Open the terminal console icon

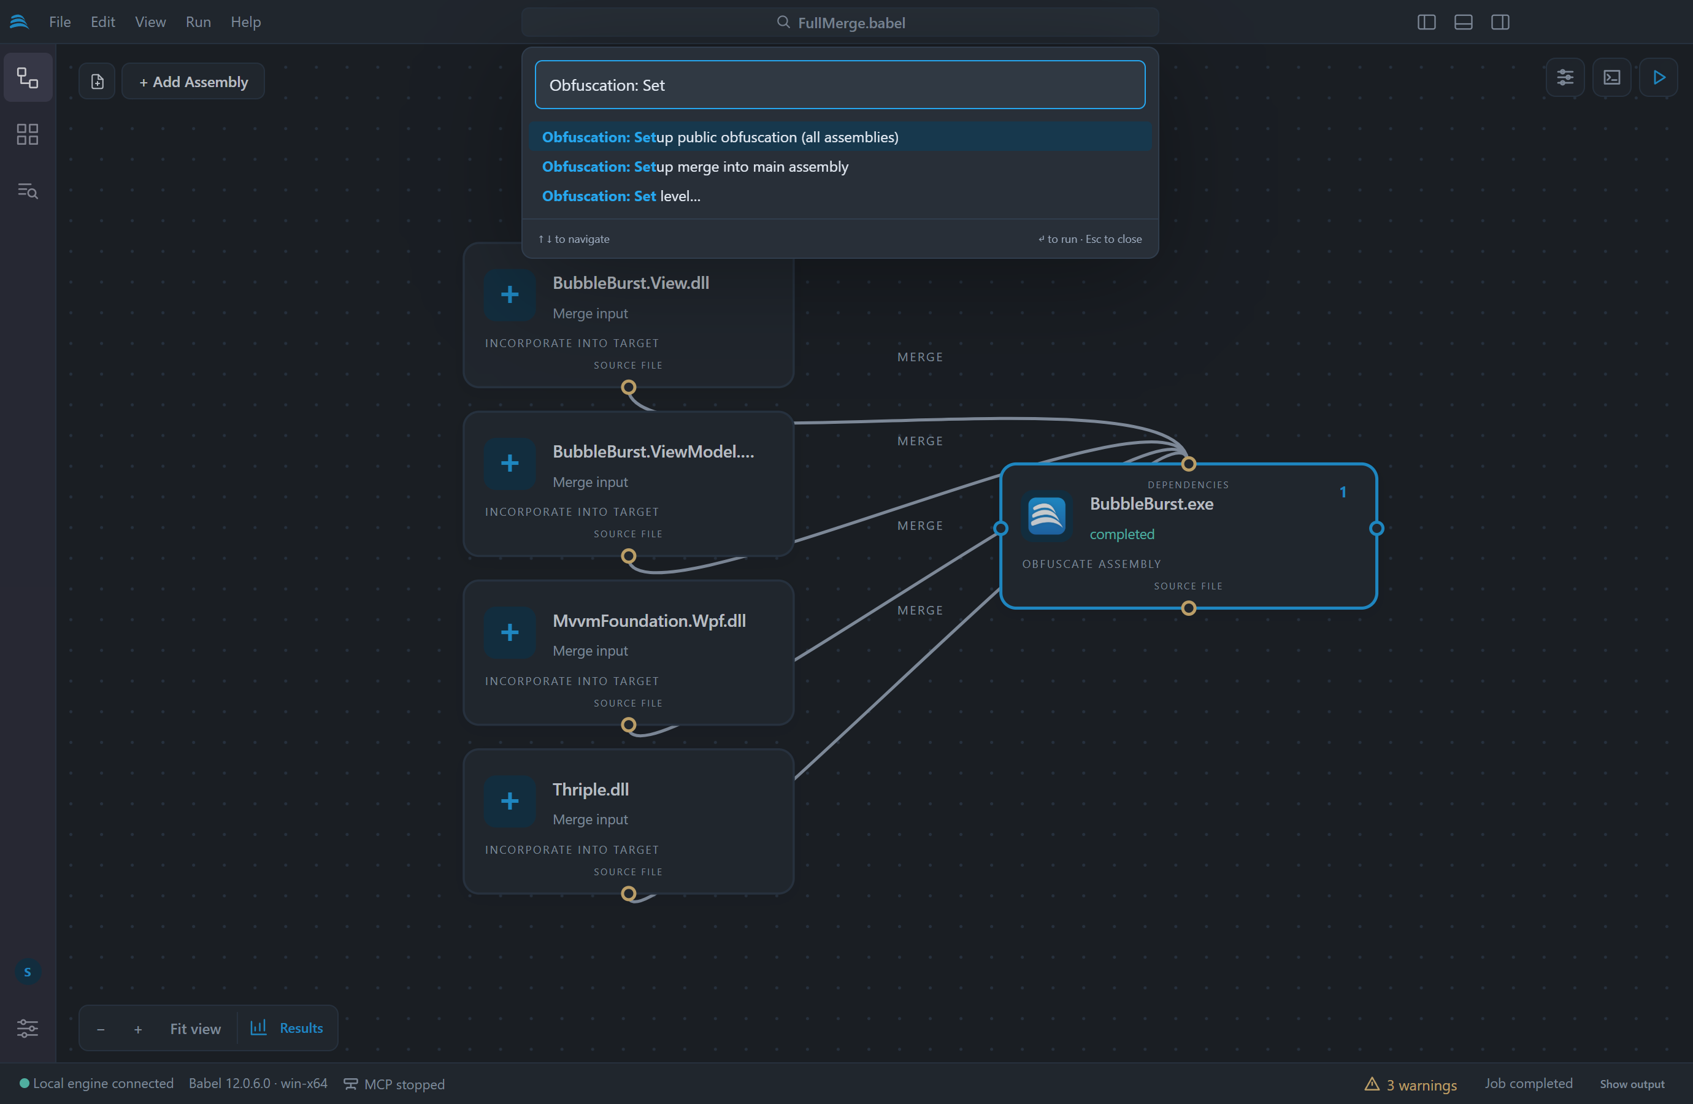pyautogui.click(x=1612, y=77)
